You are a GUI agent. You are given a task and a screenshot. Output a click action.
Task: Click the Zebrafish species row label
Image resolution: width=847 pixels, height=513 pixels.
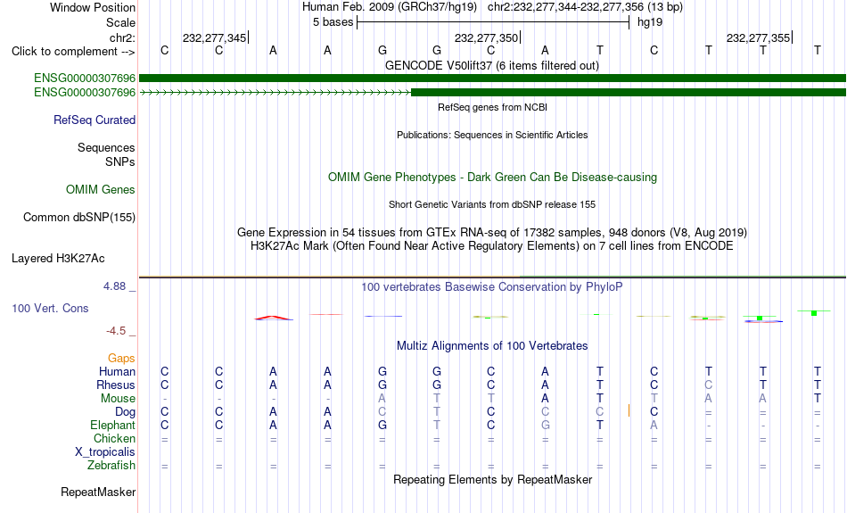coord(111,465)
